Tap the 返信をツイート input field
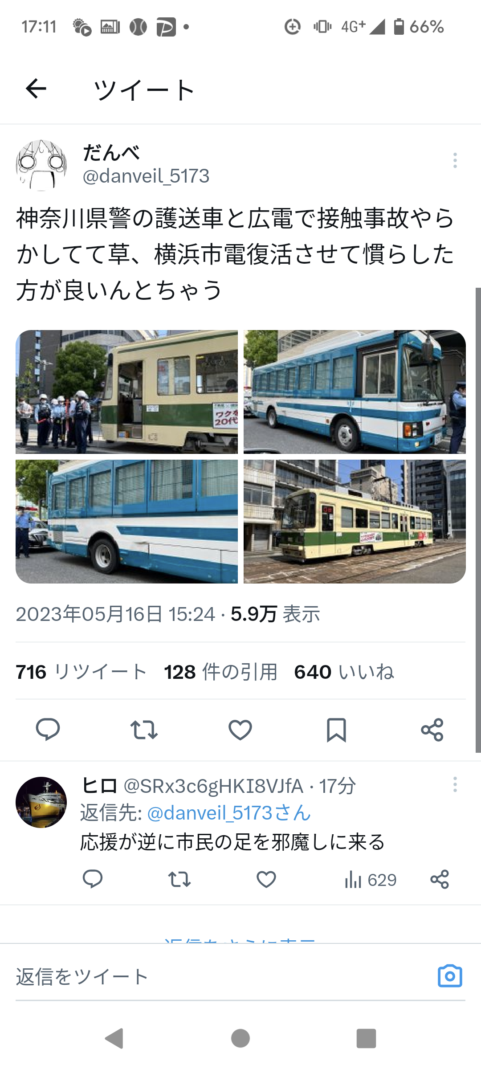481x1069 pixels. point(223,976)
